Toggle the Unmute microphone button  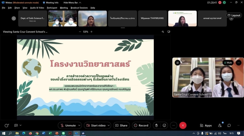[x=67, y=125]
